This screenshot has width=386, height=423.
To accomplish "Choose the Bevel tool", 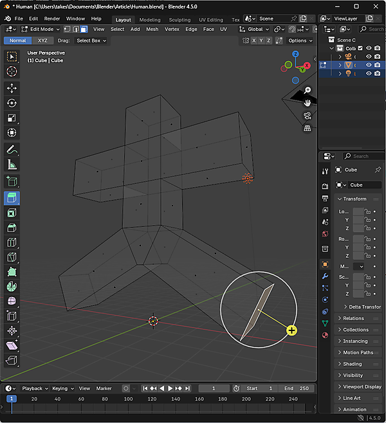I will pyautogui.click(x=12, y=228).
